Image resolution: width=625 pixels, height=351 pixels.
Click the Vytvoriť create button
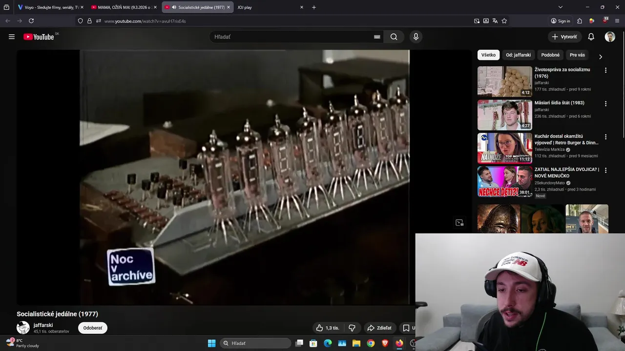[564, 37]
